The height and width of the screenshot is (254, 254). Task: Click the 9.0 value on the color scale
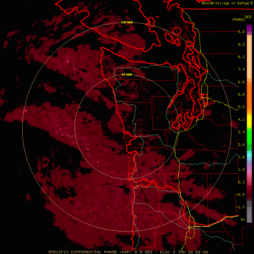pos(241,44)
